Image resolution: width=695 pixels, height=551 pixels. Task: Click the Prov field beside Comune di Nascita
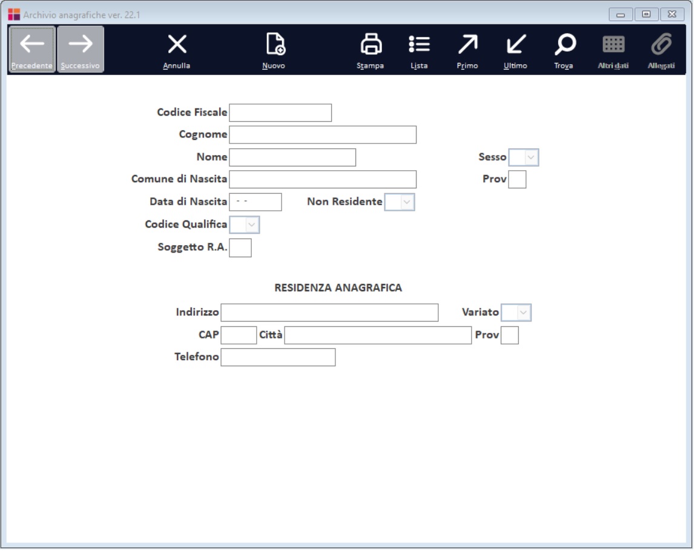(x=518, y=180)
